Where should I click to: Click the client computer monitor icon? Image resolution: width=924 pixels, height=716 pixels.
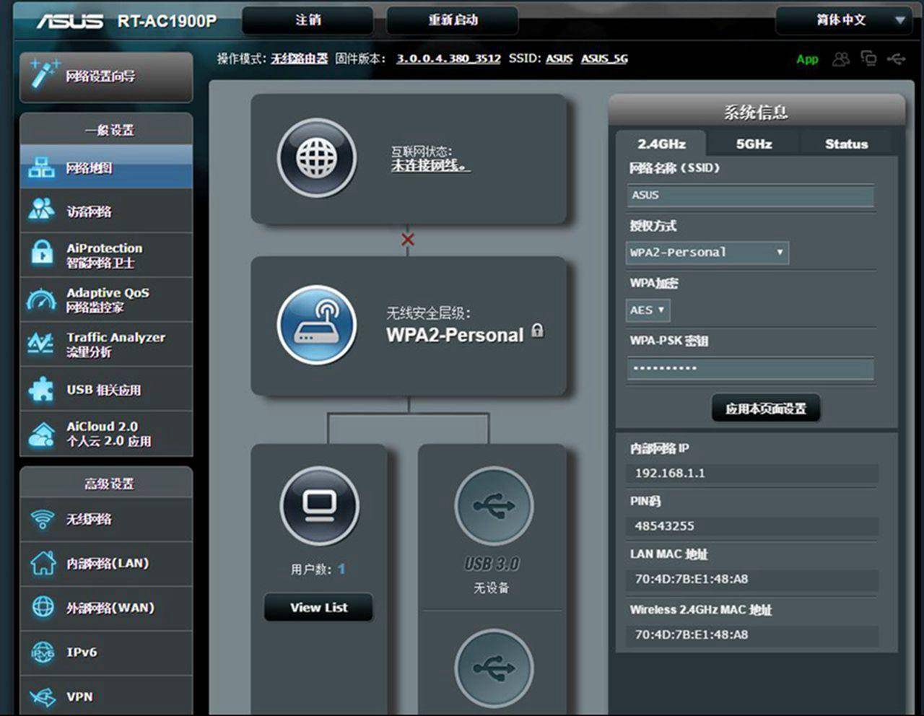318,505
